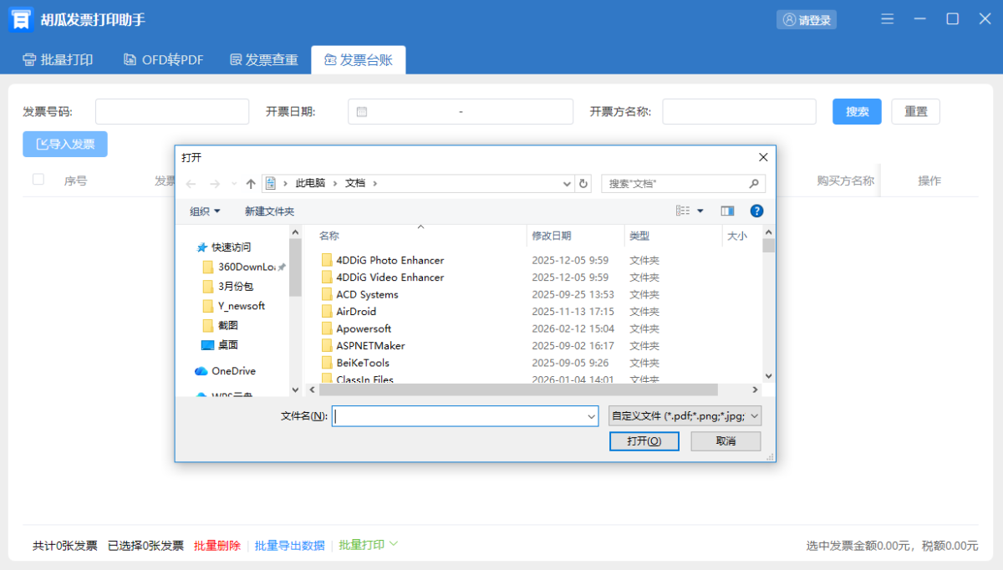Switch to the OFD转PDF tab

tap(164, 60)
